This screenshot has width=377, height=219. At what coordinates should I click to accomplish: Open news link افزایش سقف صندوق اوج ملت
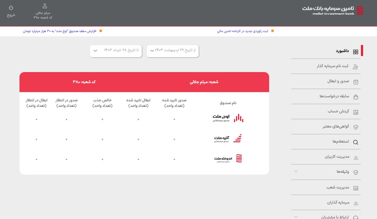(x=60, y=31)
